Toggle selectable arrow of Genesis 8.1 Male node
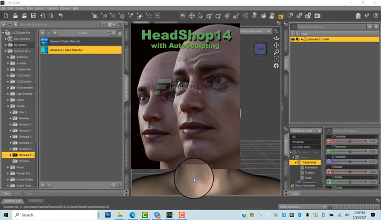 pos(298,39)
